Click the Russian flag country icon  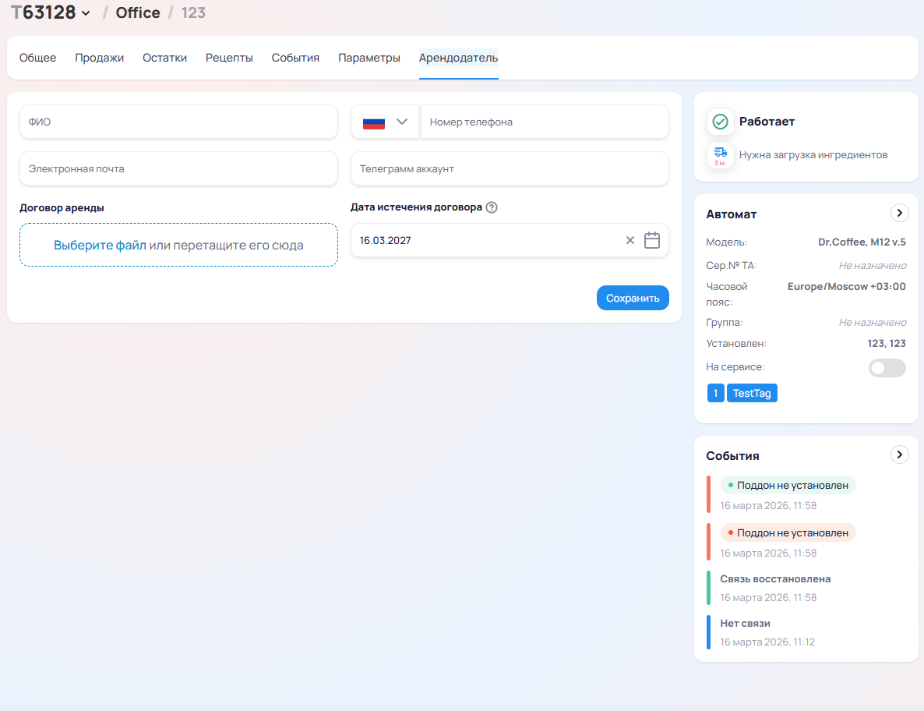(374, 122)
